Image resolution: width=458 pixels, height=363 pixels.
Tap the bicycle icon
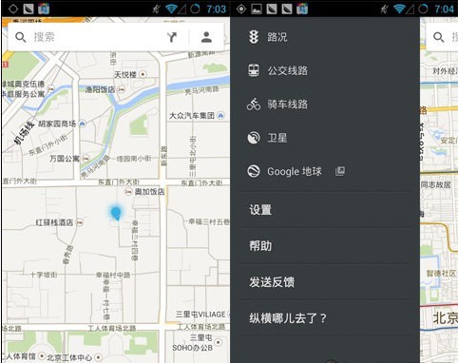(x=254, y=104)
